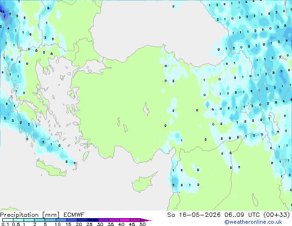The height and width of the screenshot is (226, 292).
Task: Click the 30–35 mm purple legend swatch
Action: pos(104,220)
